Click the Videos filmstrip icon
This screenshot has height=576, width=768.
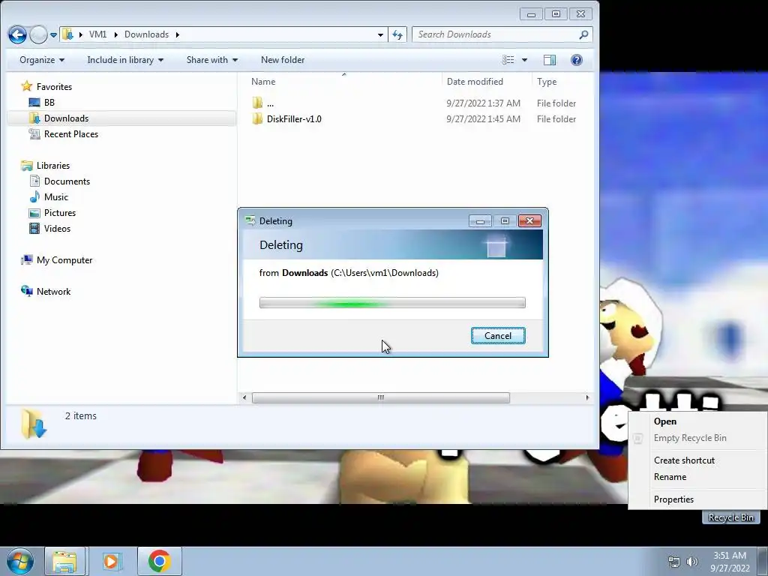(34, 229)
